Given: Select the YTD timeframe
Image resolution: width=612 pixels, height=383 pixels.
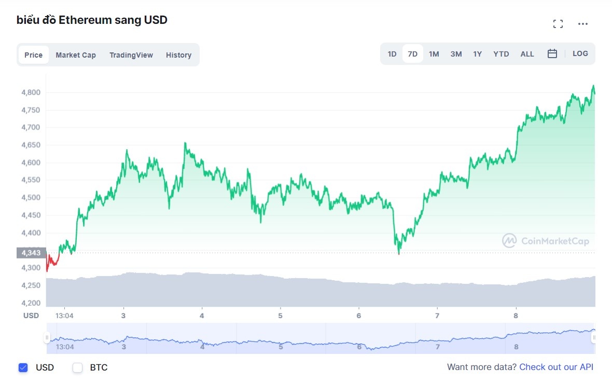Looking at the screenshot, I should click(501, 53).
